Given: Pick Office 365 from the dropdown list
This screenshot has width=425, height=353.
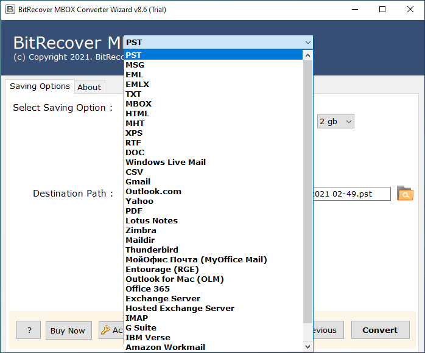Looking at the screenshot, I should 147,288.
